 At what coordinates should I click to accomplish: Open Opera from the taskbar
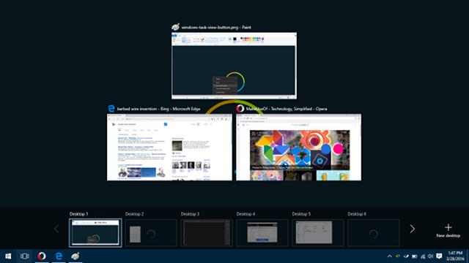click(42, 256)
